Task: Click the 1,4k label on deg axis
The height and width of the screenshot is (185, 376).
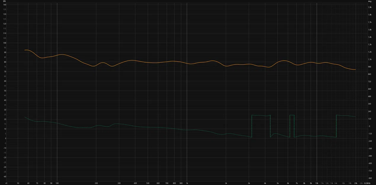Action: pyautogui.click(x=370, y=37)
